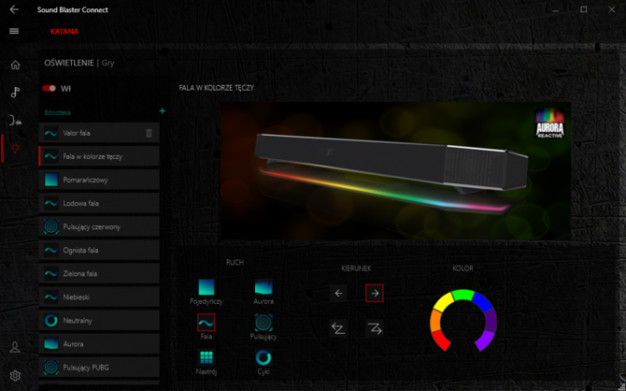This screenshot has width=626, height=391.
Task: Click the KATANA device name
Action: [x=64, y=31]
